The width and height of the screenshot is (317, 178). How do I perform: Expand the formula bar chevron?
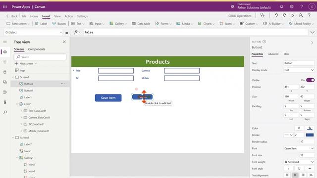pyautogui.click(x=313, y=32)
